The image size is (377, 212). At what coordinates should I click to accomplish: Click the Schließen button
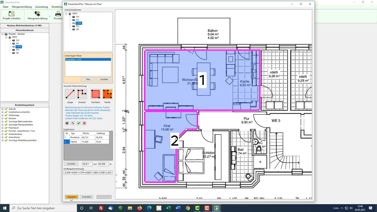tap(87, 197)
